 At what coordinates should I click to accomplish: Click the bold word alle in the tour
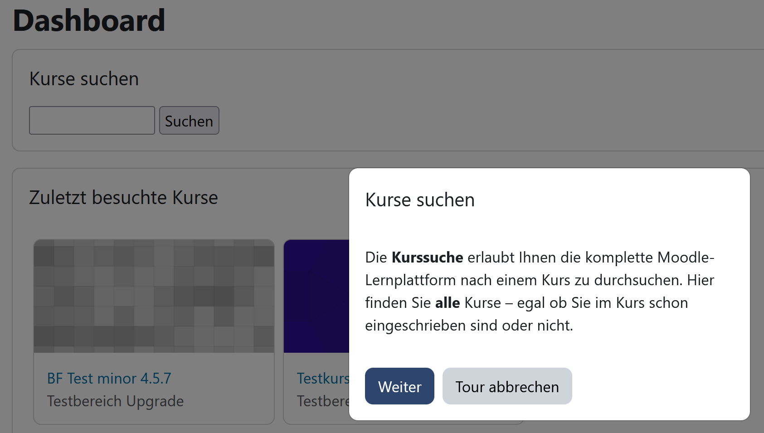[448, 303]
